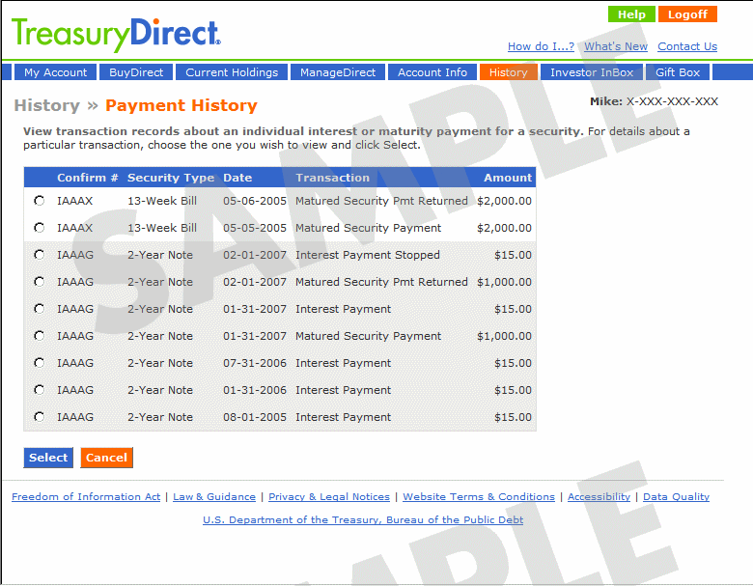
Task: Open the What's New link
Action: pos(616,46)
